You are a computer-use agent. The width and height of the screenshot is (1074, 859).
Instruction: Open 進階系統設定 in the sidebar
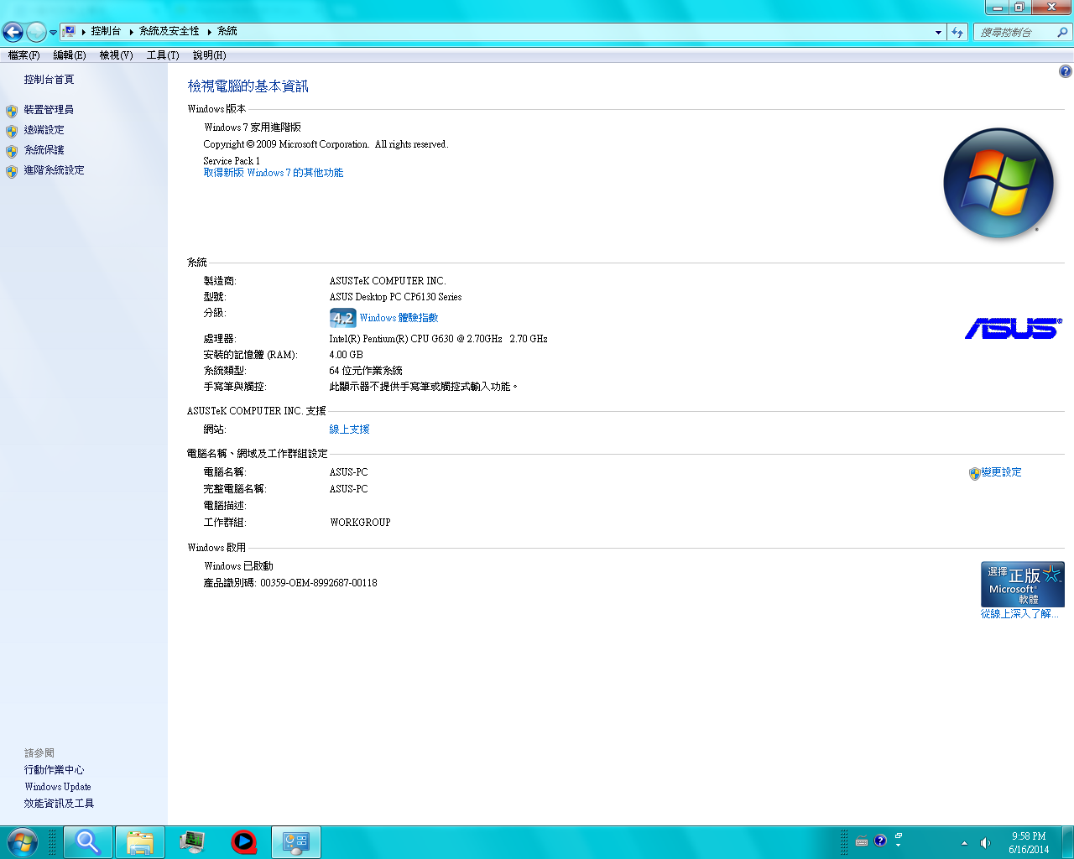click(54, 170)
